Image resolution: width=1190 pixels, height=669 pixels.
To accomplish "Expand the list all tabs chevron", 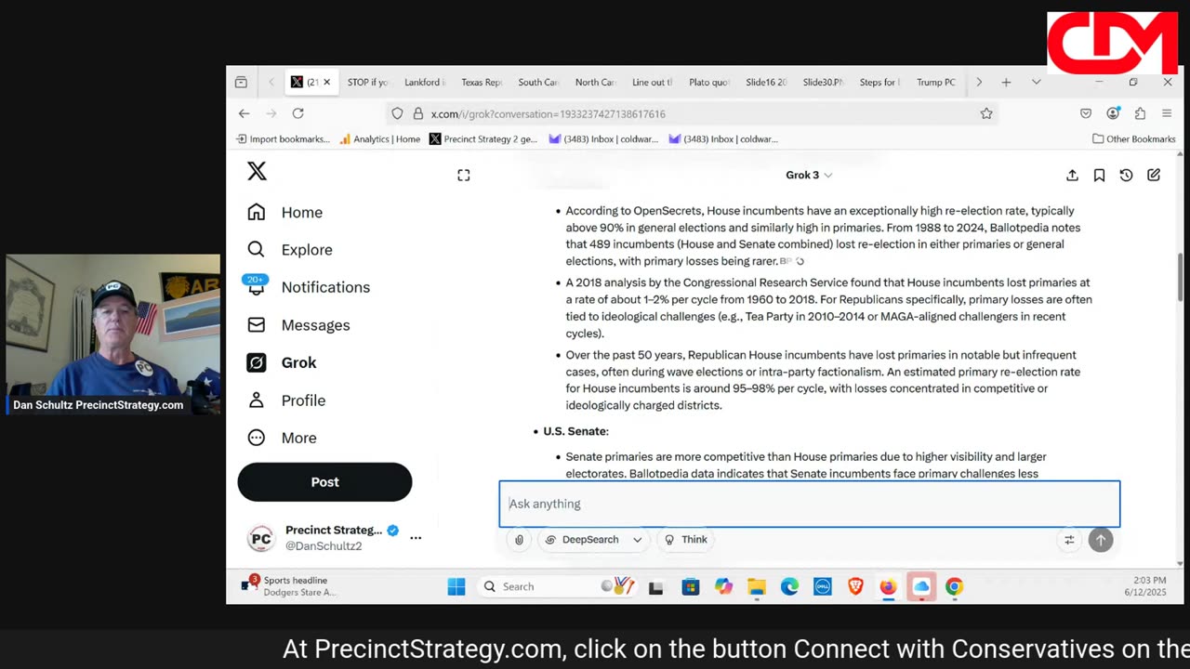I will (x=1036, y=83).
